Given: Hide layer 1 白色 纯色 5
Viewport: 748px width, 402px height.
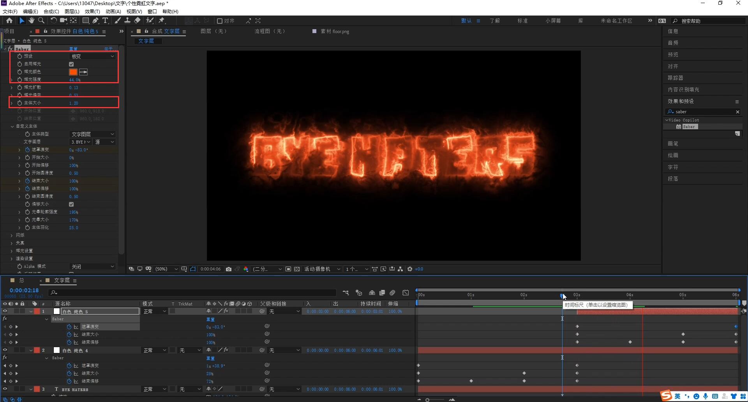Looking at the screenshot, I should tap(5, 311).
